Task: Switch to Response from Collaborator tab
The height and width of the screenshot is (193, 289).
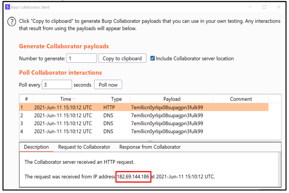Action: click(x=150, y=147)
